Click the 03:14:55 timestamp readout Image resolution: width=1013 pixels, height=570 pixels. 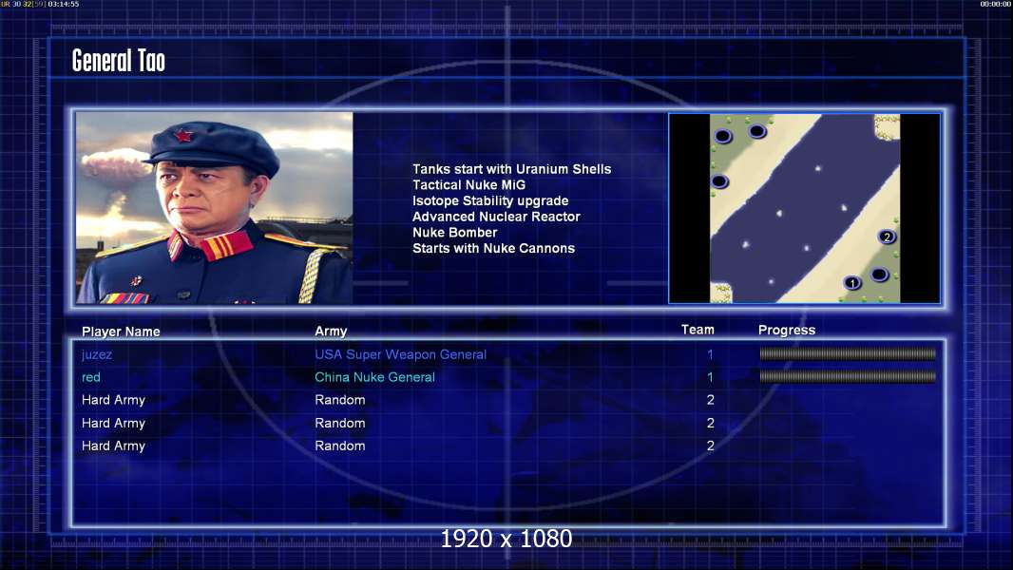point(64,4)
